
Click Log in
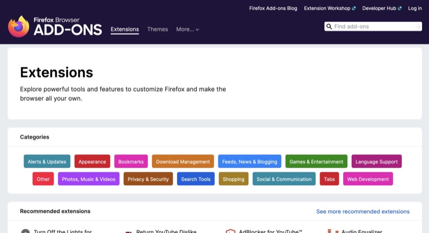click(x=415, y=8)
